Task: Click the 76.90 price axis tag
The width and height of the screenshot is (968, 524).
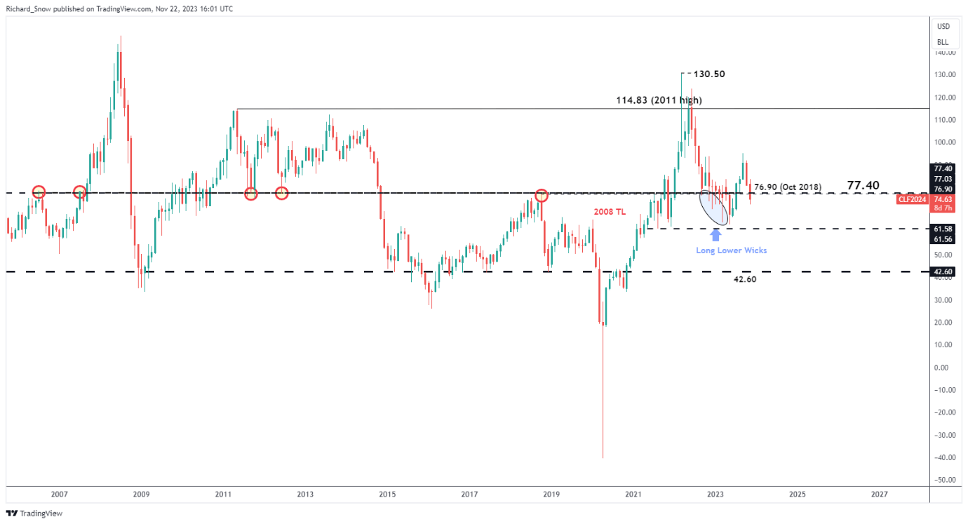Action: click(x=943, y=189)
